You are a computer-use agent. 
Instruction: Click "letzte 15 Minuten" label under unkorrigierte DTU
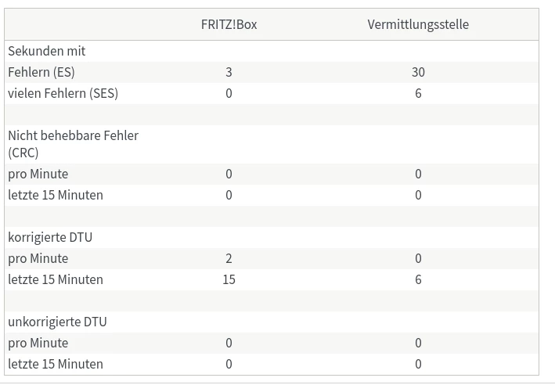click(x=56, y=364)
